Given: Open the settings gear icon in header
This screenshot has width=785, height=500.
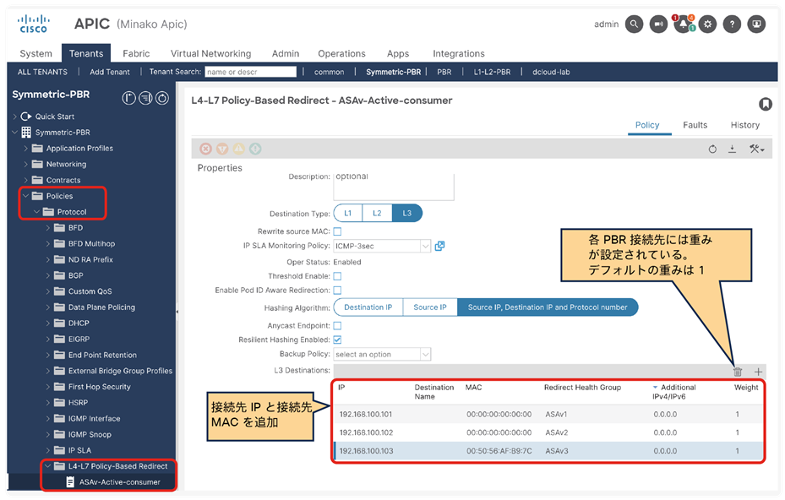Looking at the screenshot, I should [x=707, y=24].
